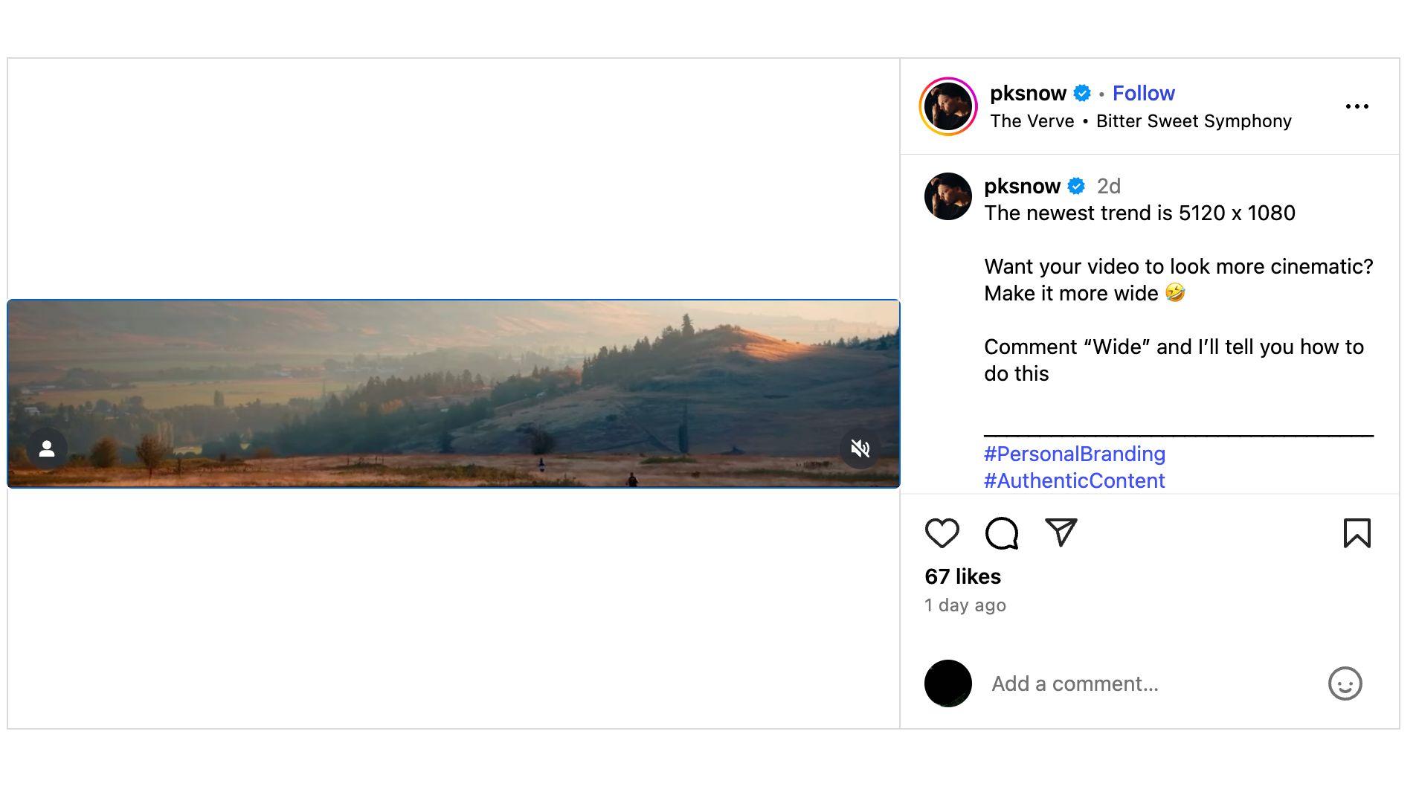Open comments with the speech bubble icon
This screenshot has height=798, width=1419.
point(1001,533)
